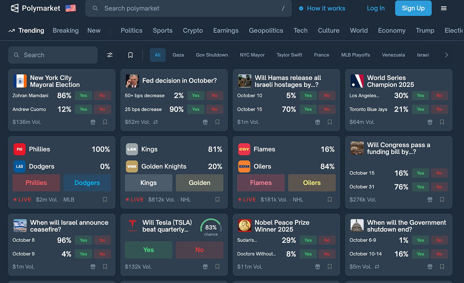
Task: Click the bookmarks filter icon beside topic chips
Action: 130,55
